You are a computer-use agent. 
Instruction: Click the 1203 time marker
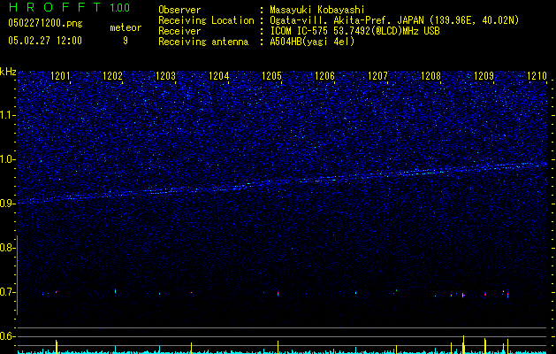click(165, 76)
